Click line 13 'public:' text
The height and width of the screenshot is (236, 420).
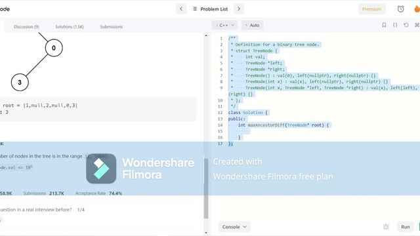pyautogui.click(x=236, y=119)
